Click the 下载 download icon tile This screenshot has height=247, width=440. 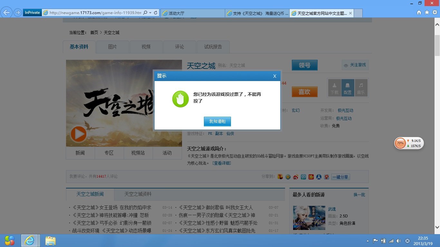pos(334,88)
